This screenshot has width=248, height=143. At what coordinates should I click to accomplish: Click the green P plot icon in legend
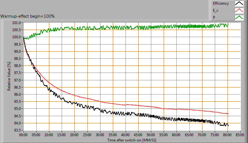click(239, 18)
